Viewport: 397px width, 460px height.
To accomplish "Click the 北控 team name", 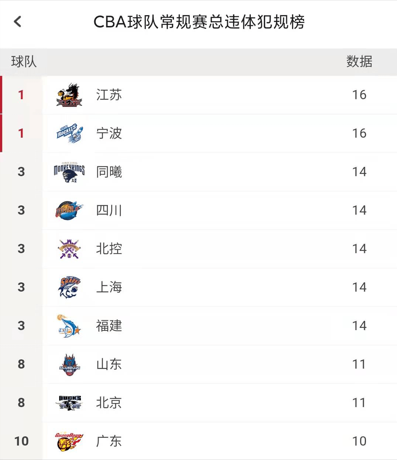I will pos(109,249).
